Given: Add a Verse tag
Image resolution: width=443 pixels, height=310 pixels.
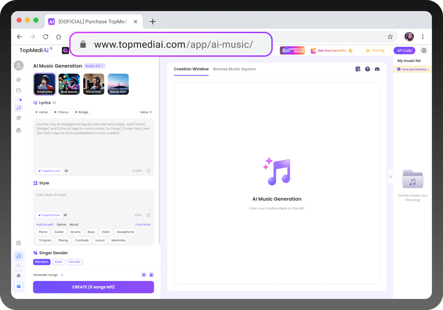Looking at the screenshot, I should 42,112.
